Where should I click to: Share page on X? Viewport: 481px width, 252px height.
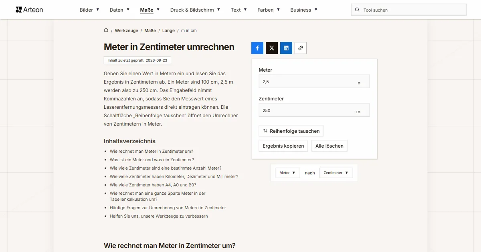[x=272, y=48]
